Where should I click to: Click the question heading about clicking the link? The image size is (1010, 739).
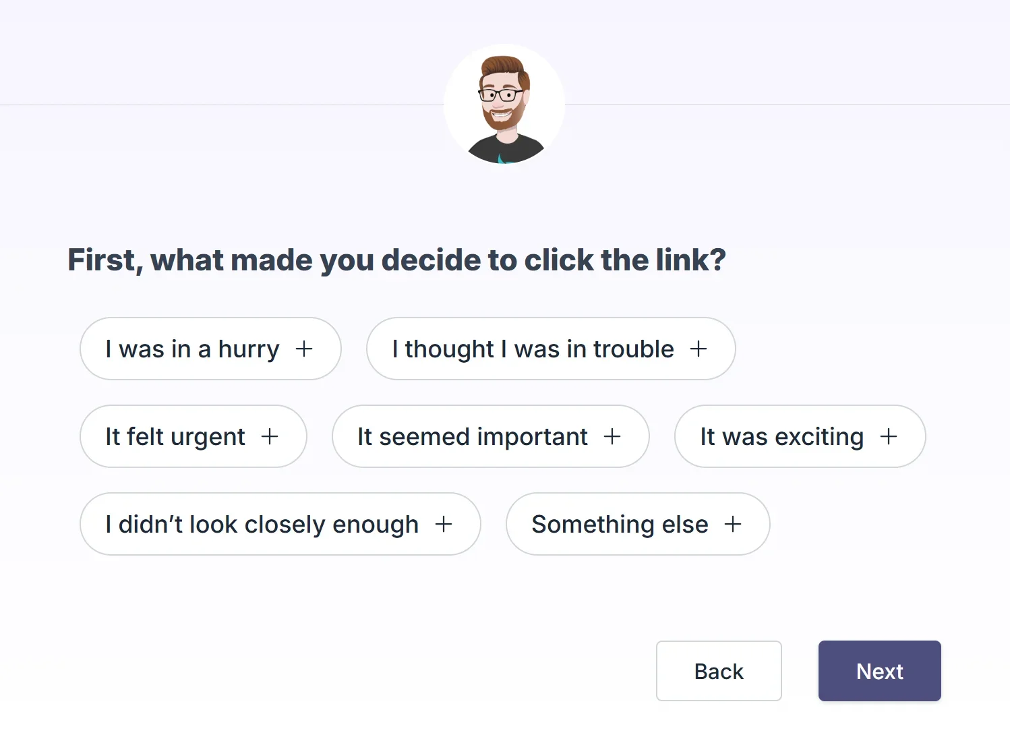click(x=396, y=260)
